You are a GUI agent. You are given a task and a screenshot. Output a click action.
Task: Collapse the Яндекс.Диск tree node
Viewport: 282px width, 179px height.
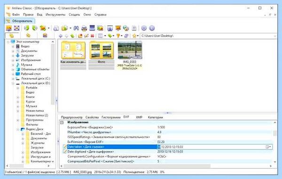tap(18, 129)
